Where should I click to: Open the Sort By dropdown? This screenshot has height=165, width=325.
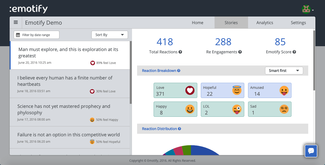point(110,35)
